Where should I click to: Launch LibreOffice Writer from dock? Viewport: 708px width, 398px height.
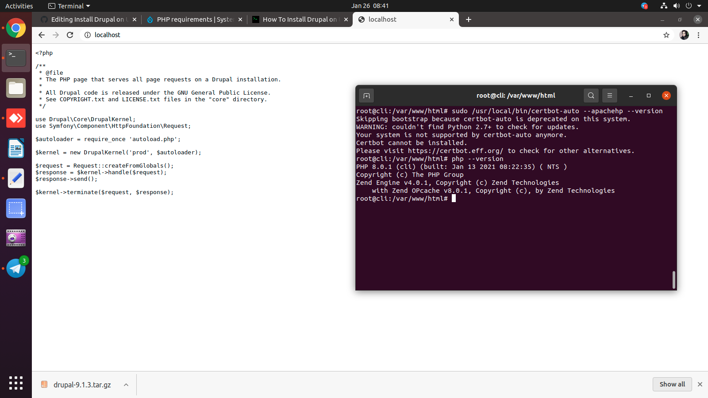[16, 148]
